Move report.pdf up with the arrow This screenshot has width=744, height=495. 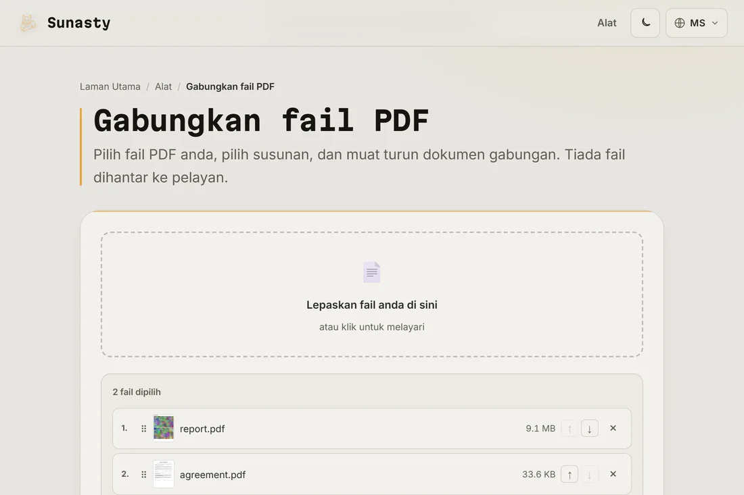pos(569,428)
